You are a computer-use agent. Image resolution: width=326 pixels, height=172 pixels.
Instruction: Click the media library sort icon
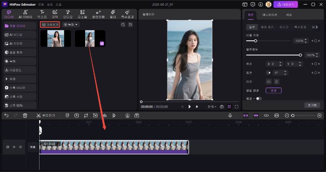(x=130, y=24)
